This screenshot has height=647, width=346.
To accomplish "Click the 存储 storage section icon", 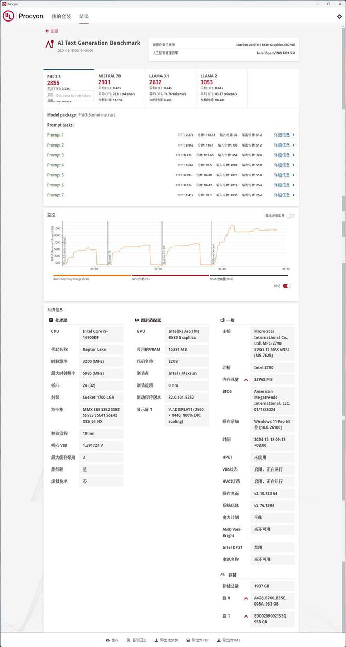I will pos(222,575).
